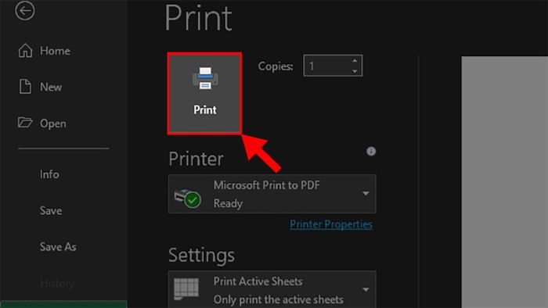Viewport: 548px width, 308px height.
Task: Open the History menu item
Action: (57, 283)
